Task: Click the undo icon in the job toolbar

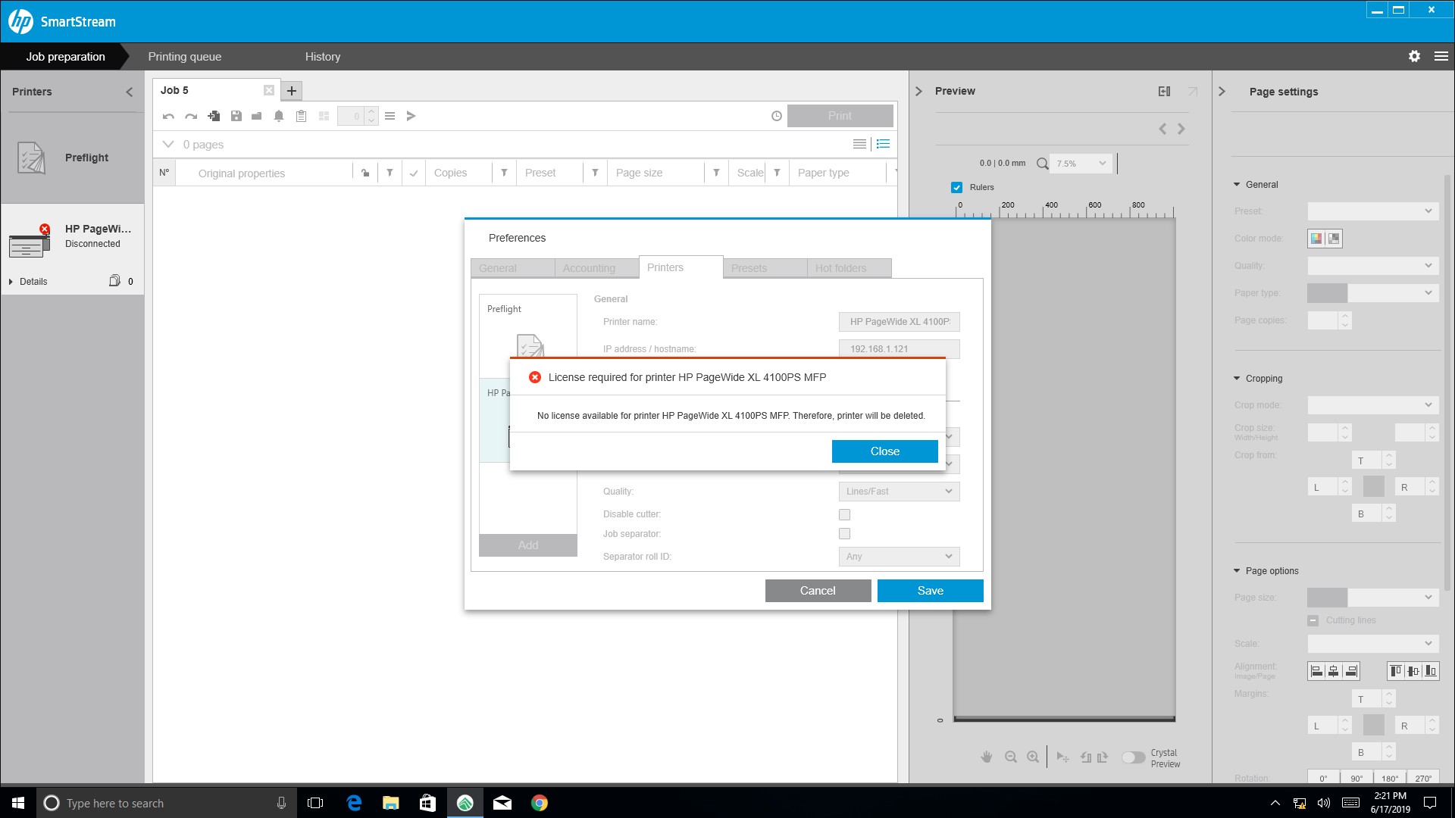Action: pyautogui.click(x=168, y=116)
